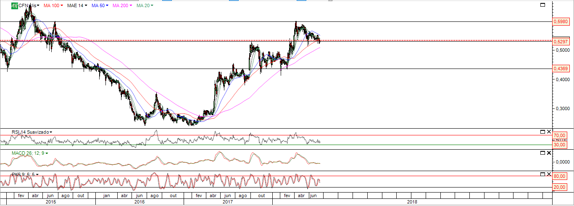Image resolution: width=574 pixels, height=206 pixels.
Task: Open the MAE 14 indicator dropdown
Action: (86, 6)
